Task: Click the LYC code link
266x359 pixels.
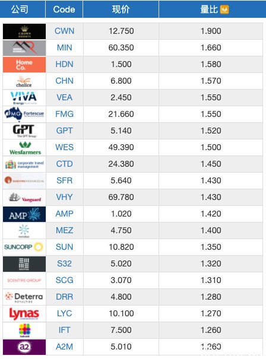Action: tap(64, 313)
